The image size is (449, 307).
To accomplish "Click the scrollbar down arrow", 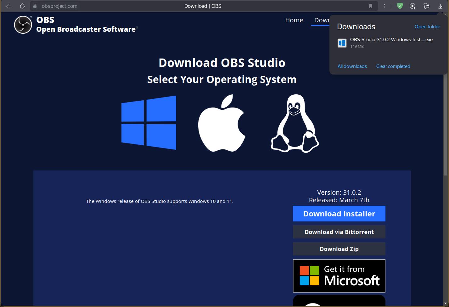I will (445, 304).
